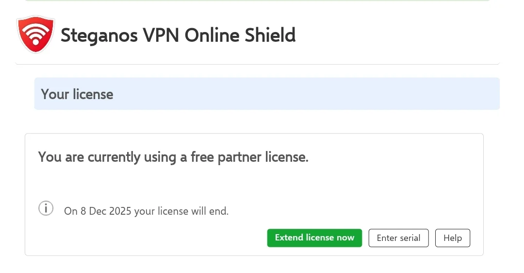This screenshot has width=524, height=273.
Task: Open Help from the license panel
Action: click(x=453, y=238)
